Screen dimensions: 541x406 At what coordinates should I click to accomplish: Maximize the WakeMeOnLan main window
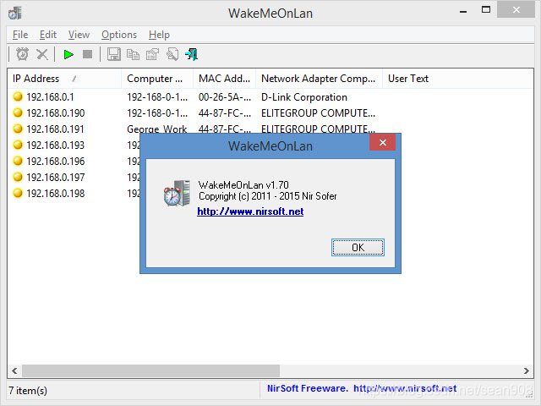tap(486, 10)
